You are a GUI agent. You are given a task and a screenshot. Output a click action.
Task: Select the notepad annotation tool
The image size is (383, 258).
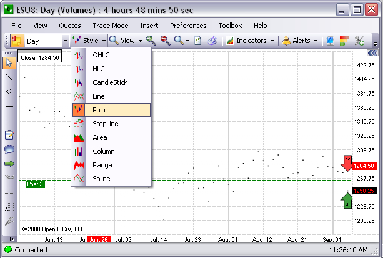pyautogui.click(x=9, y=135)
